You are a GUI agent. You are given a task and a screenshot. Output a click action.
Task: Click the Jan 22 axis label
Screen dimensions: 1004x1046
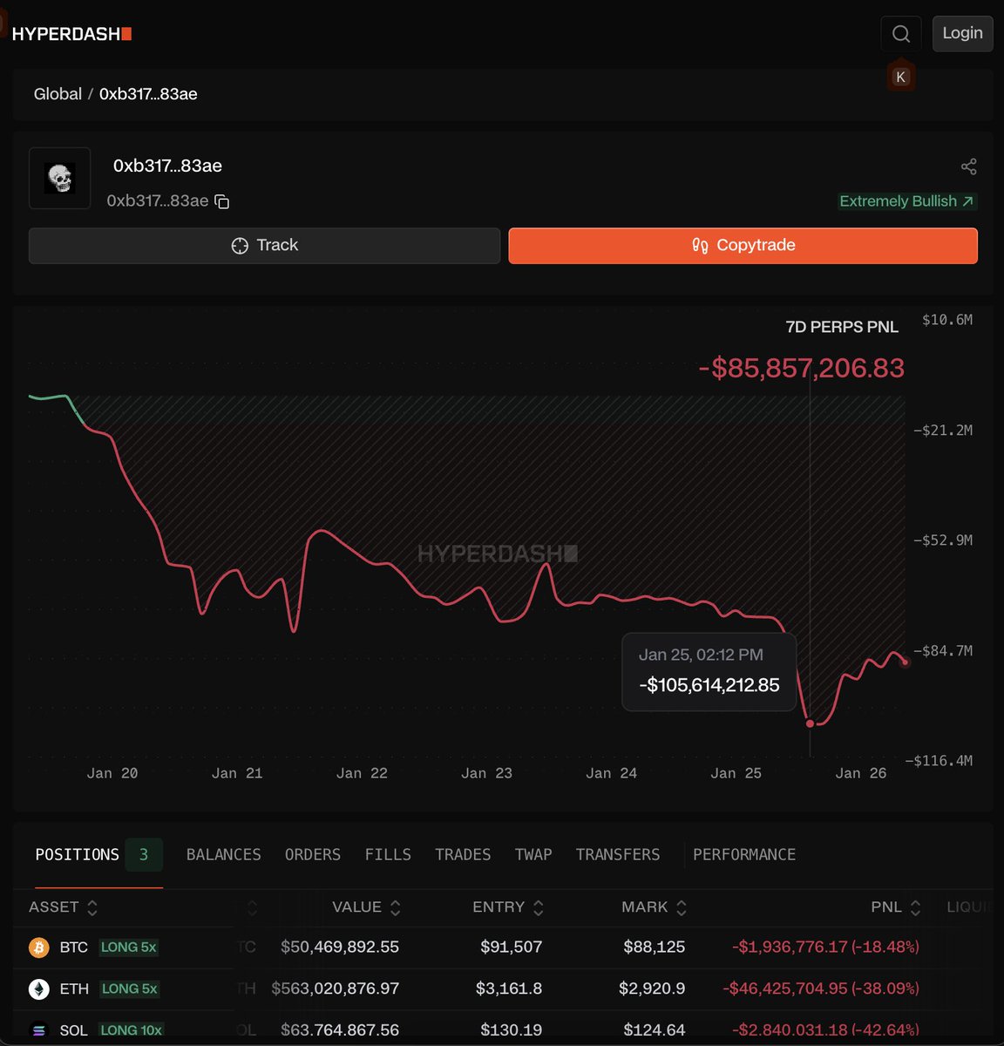point(362,773)
